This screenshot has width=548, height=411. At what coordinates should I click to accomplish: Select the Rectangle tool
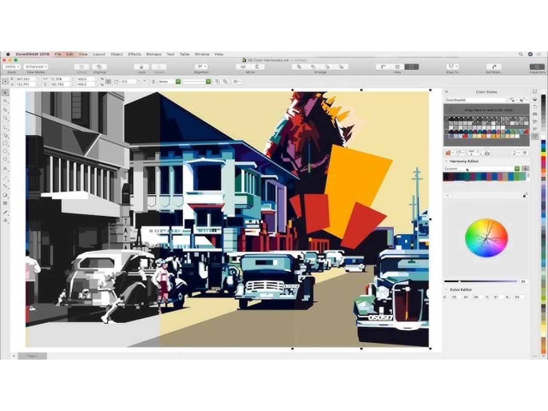tap(6, 143)
